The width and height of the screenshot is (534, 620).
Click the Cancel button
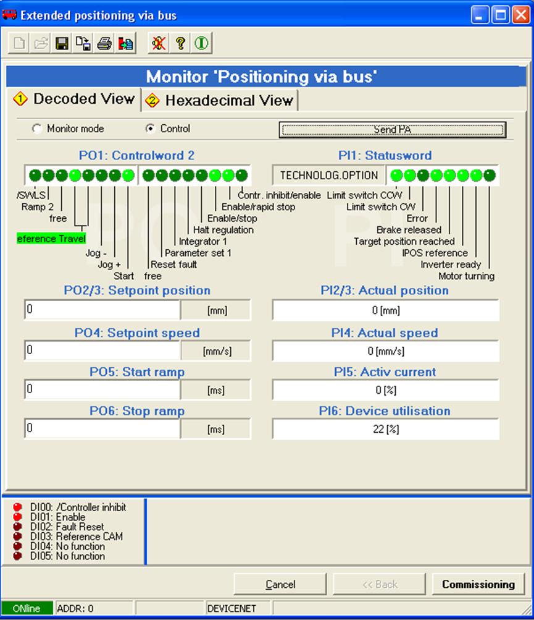[x=280, y=584]
